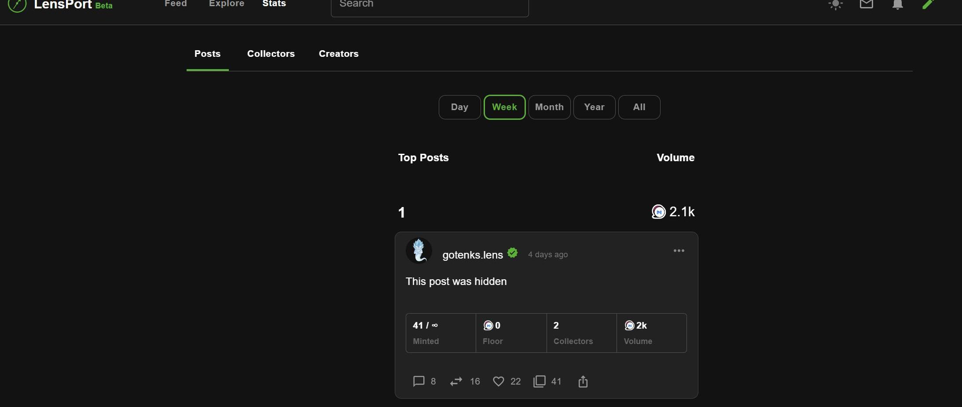Open the messages envelope icon
This screenshot has width=962, height=407.
pyautogui.click(x=866, y=4)
